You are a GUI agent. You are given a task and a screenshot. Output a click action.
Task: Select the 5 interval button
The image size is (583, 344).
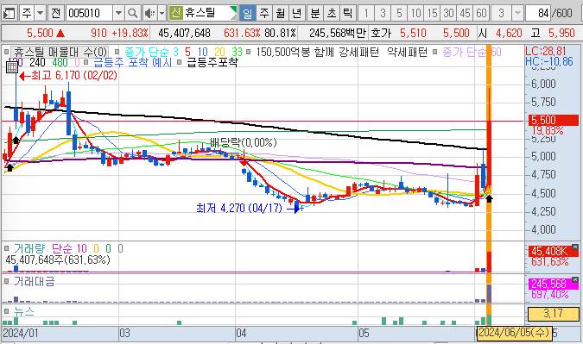coord(399,13)
